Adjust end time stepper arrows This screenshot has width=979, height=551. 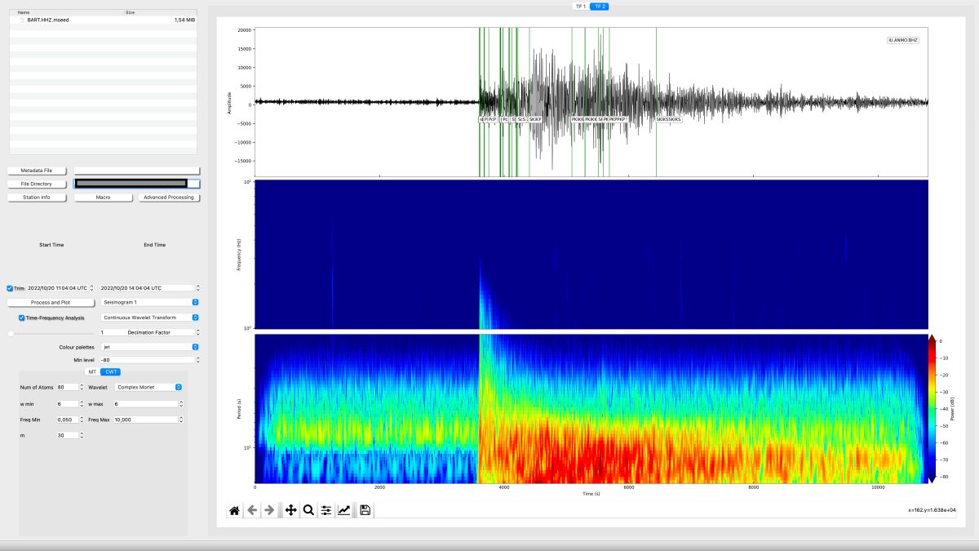pyautogui.click(x=197, y=288)
